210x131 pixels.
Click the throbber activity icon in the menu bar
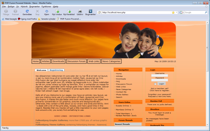point(206,6)
